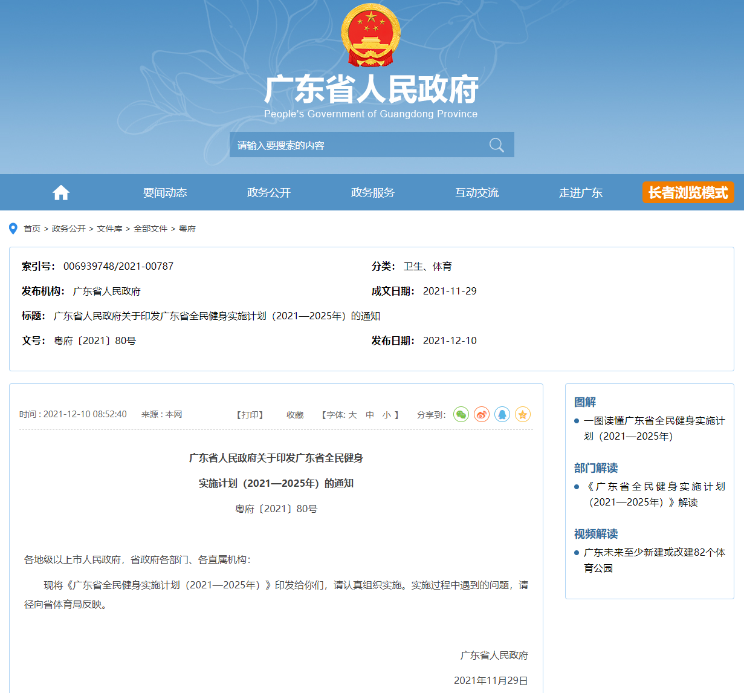Image resolution: width=744 pixels, height=693 pixels.
Task: Open 要闻动态 menu
Action: tap(165, 193)
